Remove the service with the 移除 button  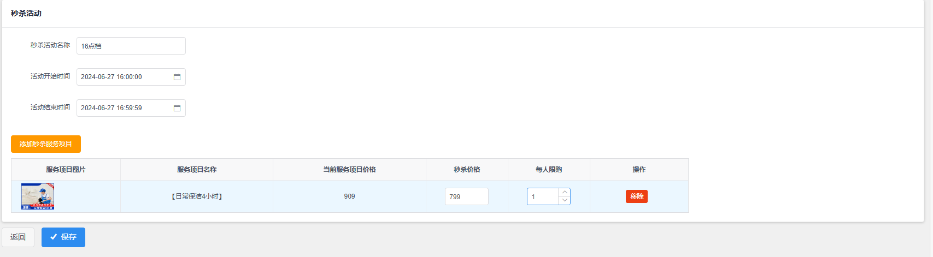[x=636, y=196]
